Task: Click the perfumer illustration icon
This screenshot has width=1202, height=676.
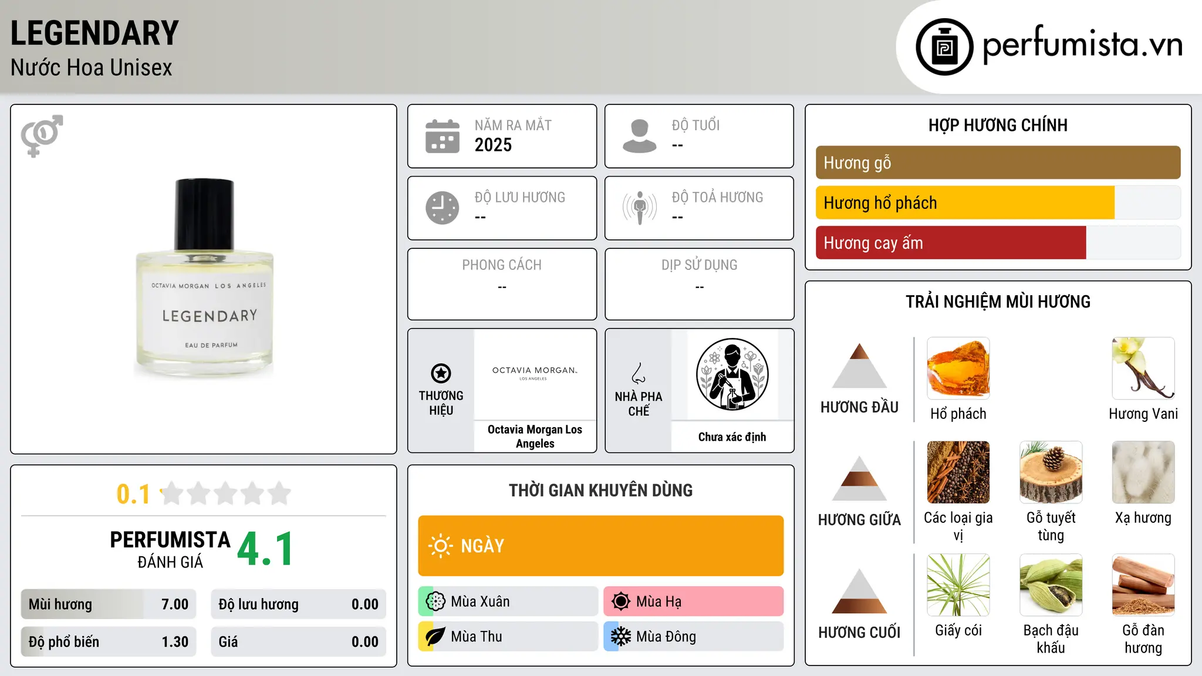Action: [732, 374]
